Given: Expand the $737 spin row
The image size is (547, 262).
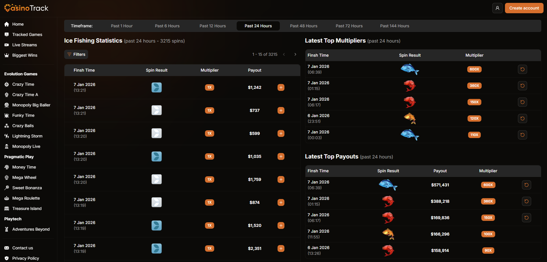Looking at the screenshot, I should pos(281,110).
